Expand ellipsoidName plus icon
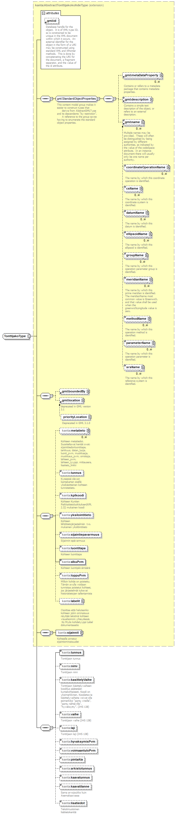Image resolution: width=177 pixels, height=815 pixels. (150, 234)
